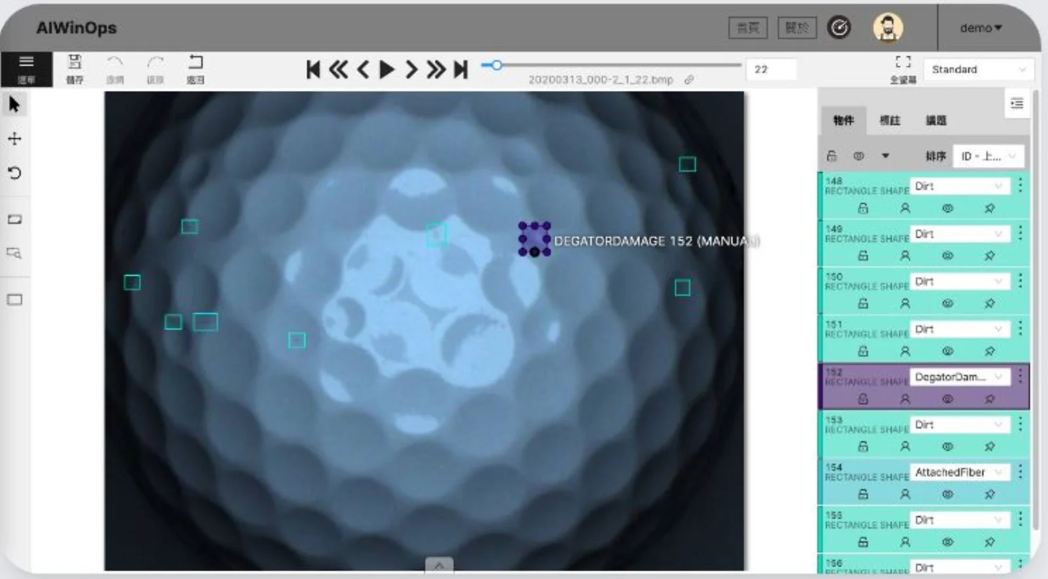Image resolution: width=1048 pixels, height=579 pixels.
Task: Click the rotate image tool
Action: (x=14, y=173)
